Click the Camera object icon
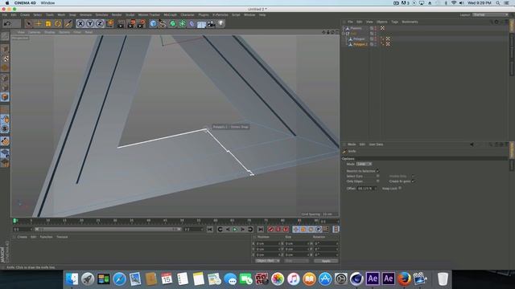This screenshot has width=515, height=289. point(211,23)
